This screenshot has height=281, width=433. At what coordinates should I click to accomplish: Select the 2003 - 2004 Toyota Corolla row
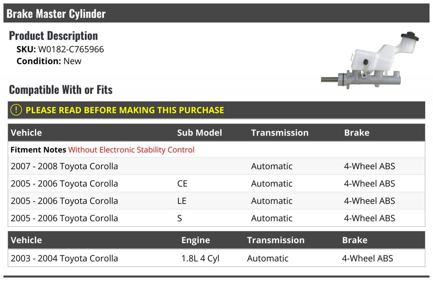tap(216, 258)
